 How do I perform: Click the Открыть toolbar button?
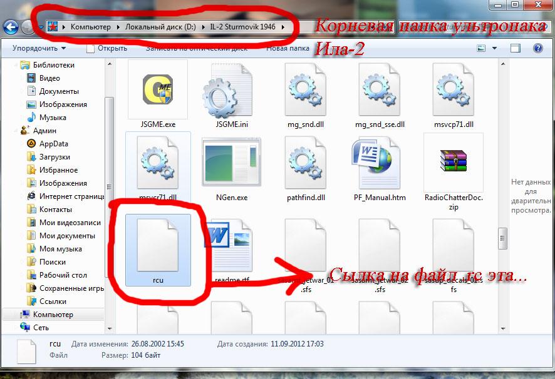(107, 48)
